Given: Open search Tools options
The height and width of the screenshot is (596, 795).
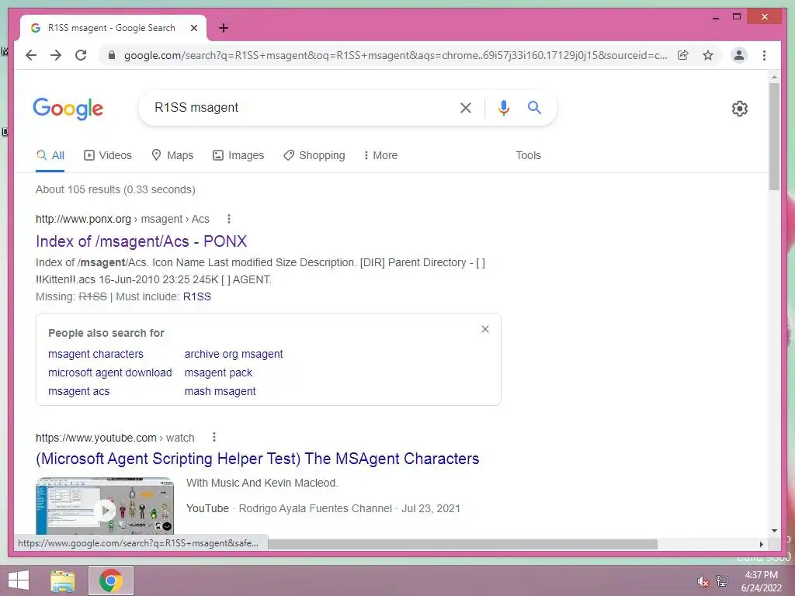Looking at the screenshot, I should click(x=528, y=155).
